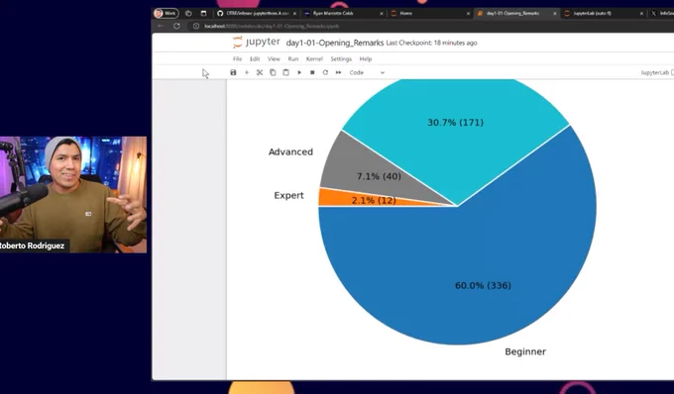Click the browser Work profile button
The width and height of the screenshot is (674, 394).
[x=166, y=13]
